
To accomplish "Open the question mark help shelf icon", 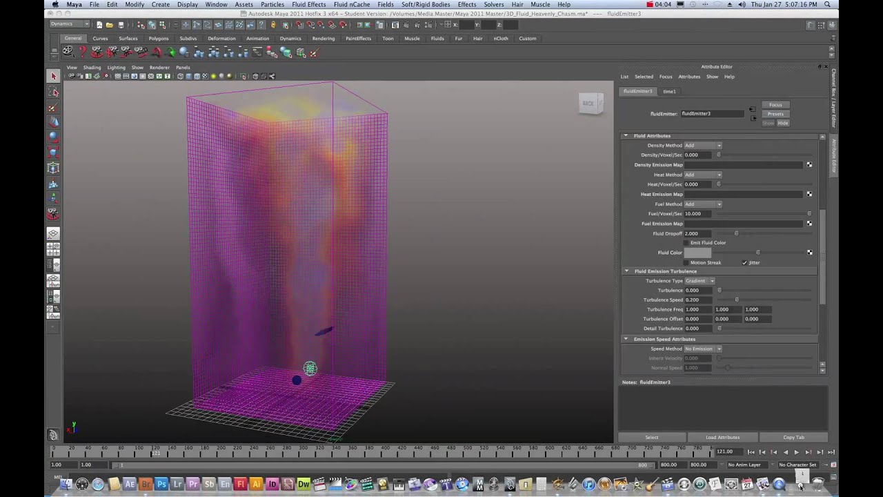I will [82, 52].
